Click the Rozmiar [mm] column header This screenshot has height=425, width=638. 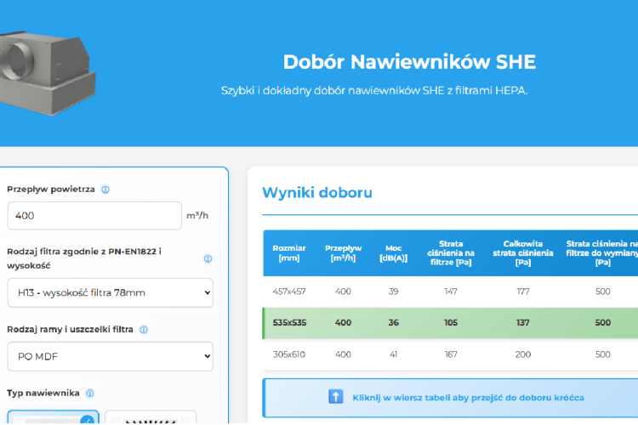(289, 253)
